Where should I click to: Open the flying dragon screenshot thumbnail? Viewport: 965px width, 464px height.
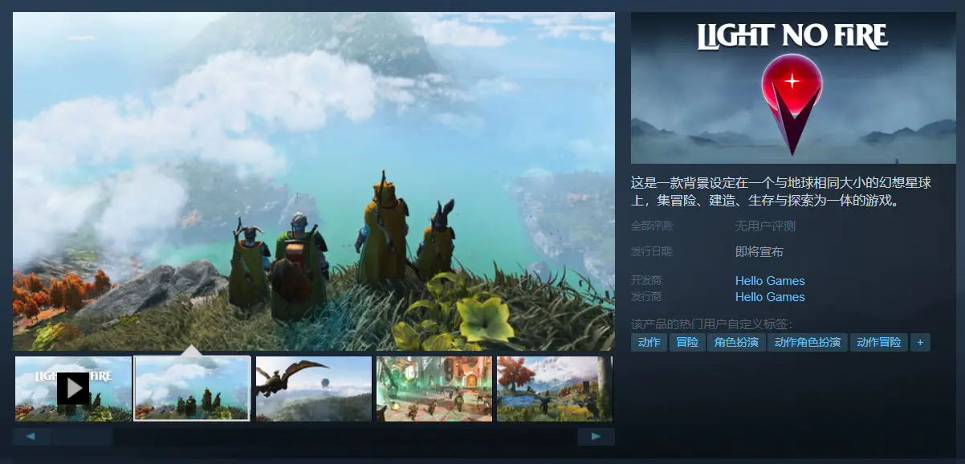pyautogui.click(x=313, y=389)
